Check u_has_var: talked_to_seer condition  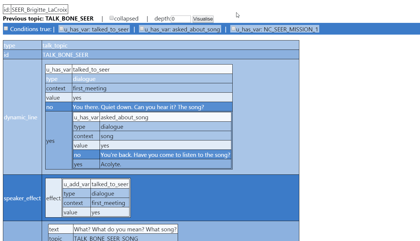point(61,29)
